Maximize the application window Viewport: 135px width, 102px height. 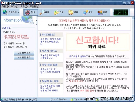click(128, 3)
